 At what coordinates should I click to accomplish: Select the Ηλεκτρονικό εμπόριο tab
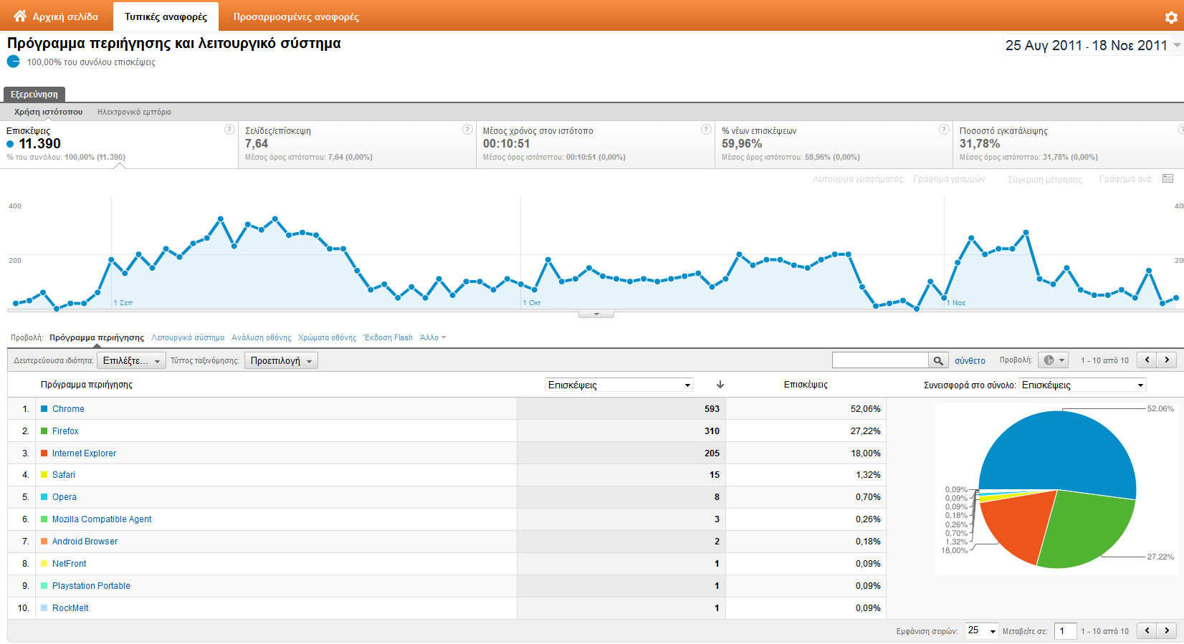134,112
